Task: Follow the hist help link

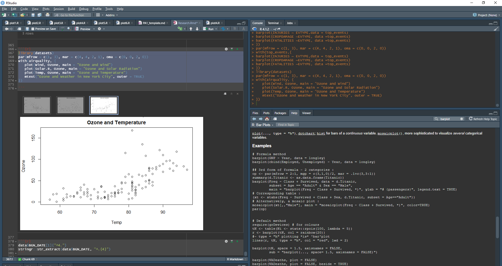Action: pos(321,133)
